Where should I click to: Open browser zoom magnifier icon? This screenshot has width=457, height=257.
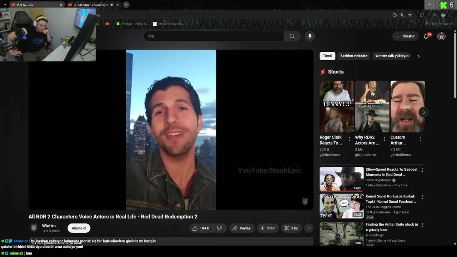click(x=402, y=15)
